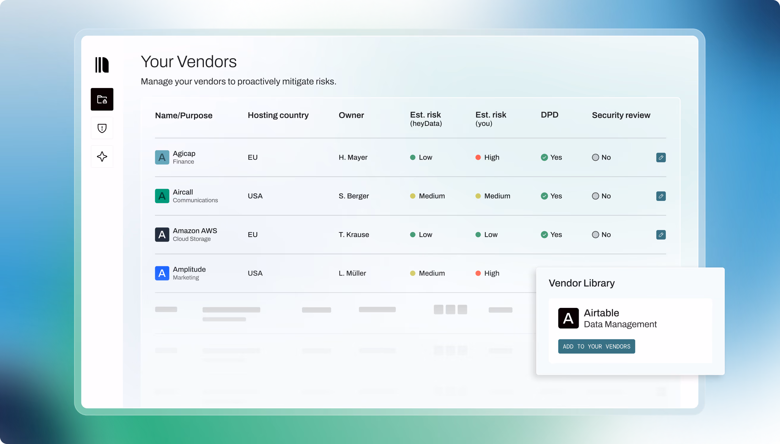Sort by Name/Purpose column header

pos(184,115)
